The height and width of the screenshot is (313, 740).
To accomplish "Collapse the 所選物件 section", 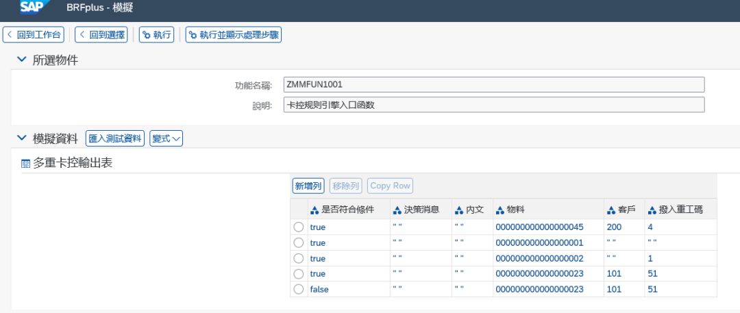I will click(x=21, y=60).
